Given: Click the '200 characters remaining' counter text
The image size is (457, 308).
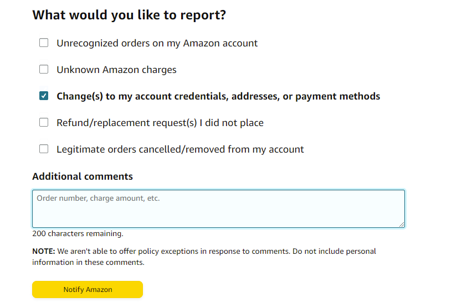Looking at the screenshot, I should coord(78,234).
